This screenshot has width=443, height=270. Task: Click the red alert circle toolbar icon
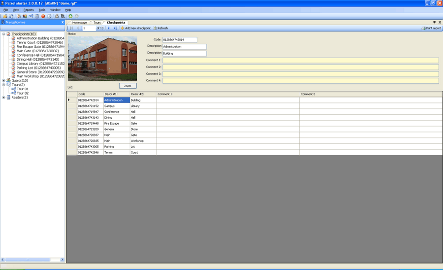click(x=43, y=16)
